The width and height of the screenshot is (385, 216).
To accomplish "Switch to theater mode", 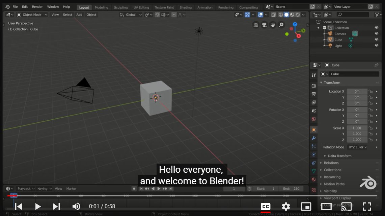I will tap(326, 207).
